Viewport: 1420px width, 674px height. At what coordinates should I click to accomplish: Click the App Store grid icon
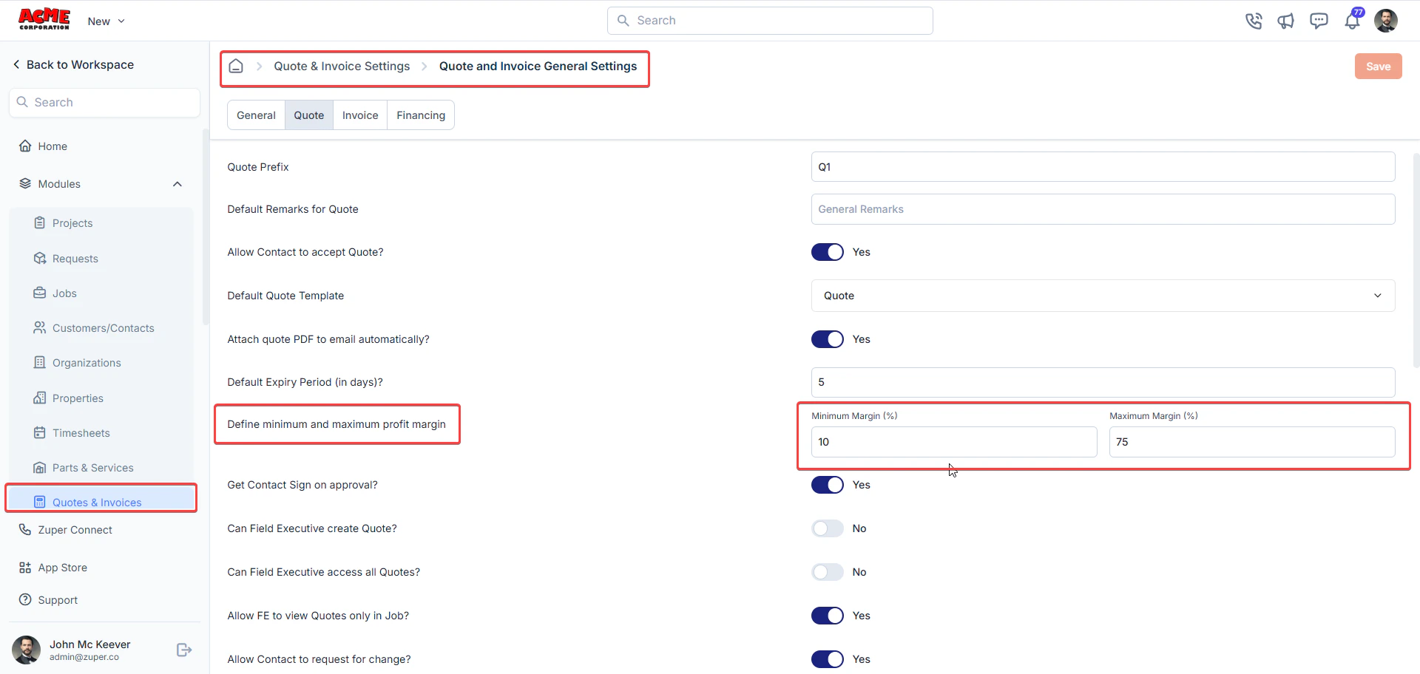point(25,568)
